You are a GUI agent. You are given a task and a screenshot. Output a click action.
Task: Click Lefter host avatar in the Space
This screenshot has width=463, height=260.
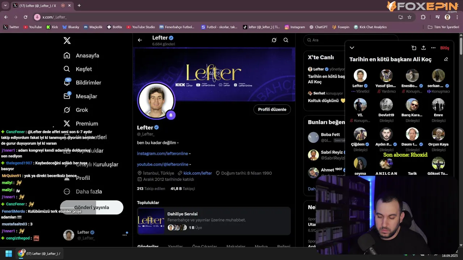click(x=360, y=75)
